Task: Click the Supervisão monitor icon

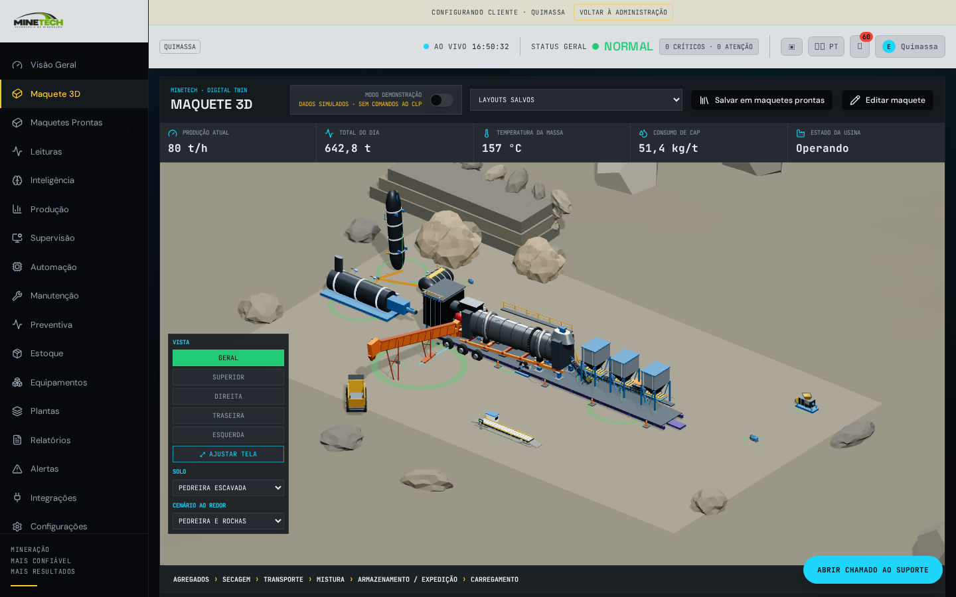Action: tap(17, 238)
